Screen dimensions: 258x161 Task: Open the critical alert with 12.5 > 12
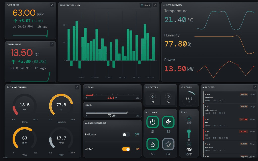(x=230, y=135)
